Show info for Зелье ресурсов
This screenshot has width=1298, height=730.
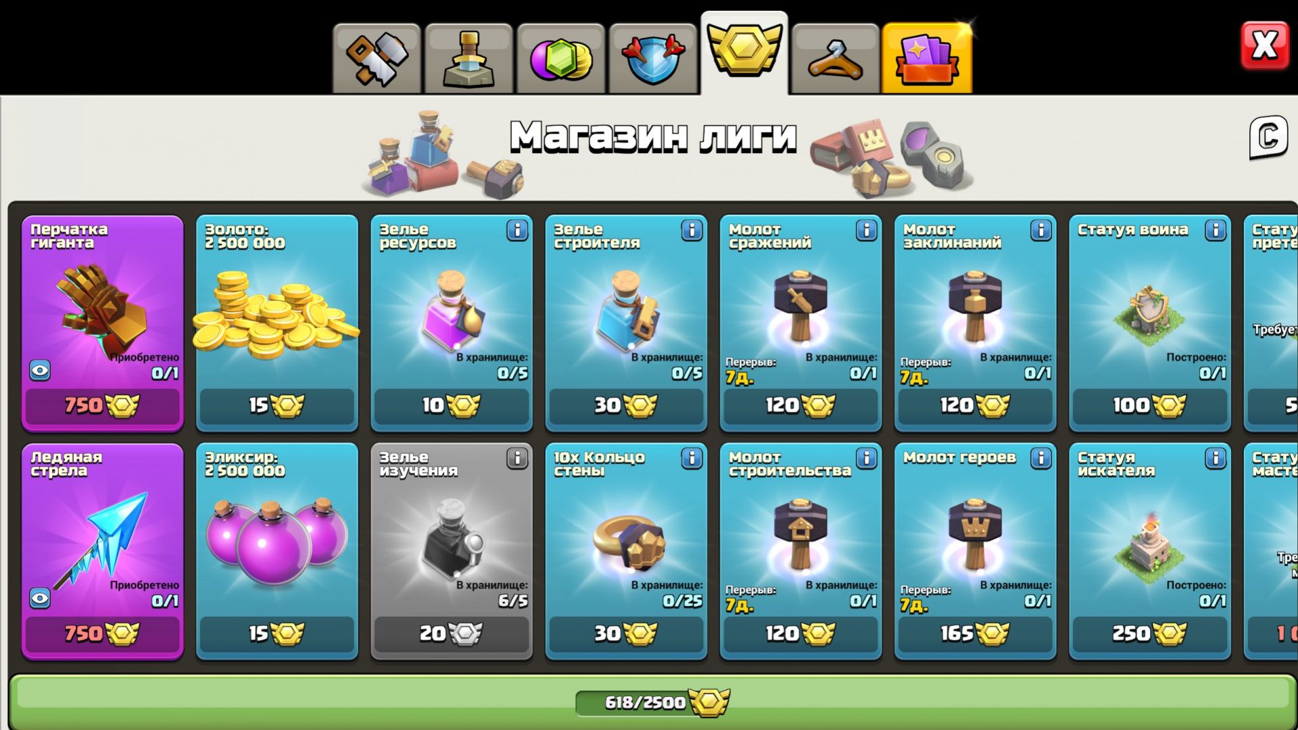pos(517,230)
